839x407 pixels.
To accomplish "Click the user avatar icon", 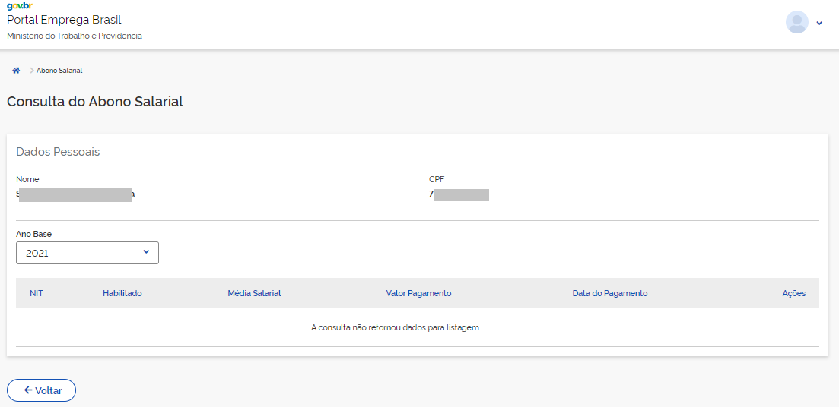I will pyautogui.click(x=796, y=22).
